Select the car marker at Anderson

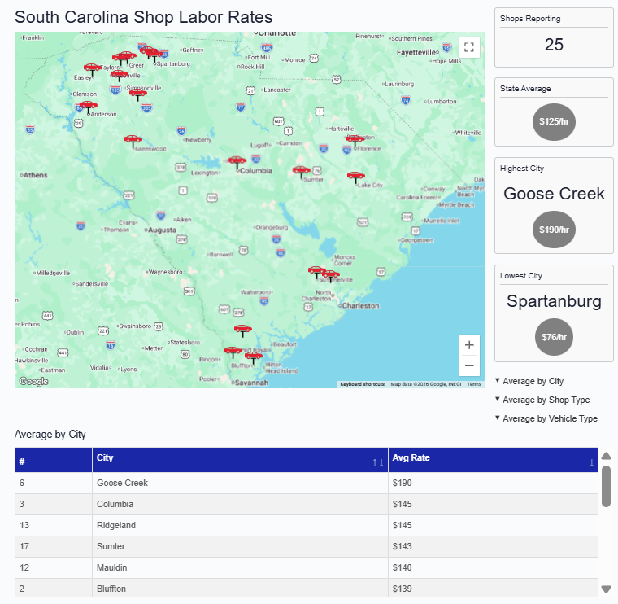89,107
